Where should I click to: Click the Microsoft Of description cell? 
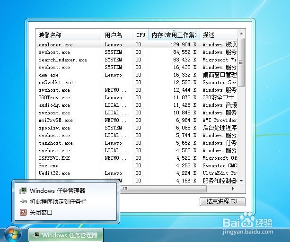[x=220, y=158]
